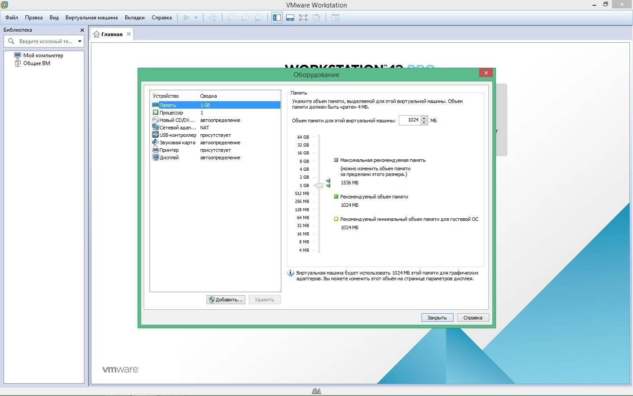Click the Закрыть button
Screen dimensions: 633x396
coord(437,318)
